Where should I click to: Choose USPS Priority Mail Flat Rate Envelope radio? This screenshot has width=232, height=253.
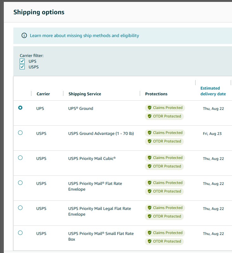click(20, 183)
